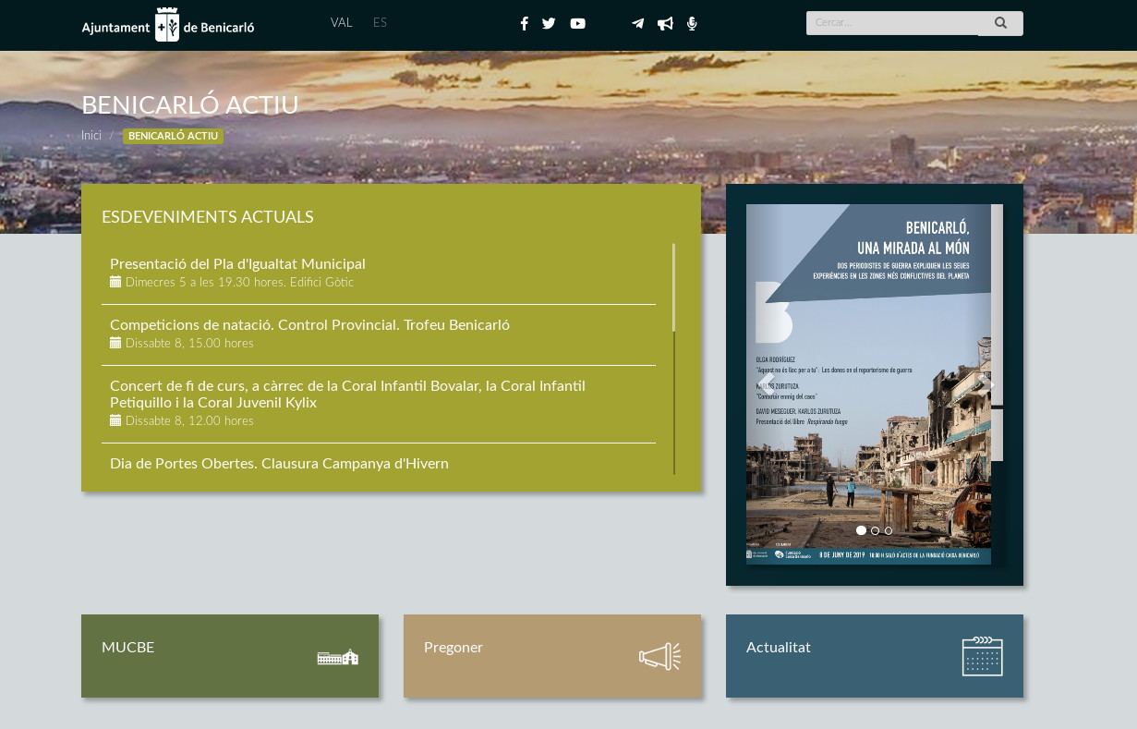Select the second carousel indicator dot
The image size is (1137, 729).
[x=875, y=530]
